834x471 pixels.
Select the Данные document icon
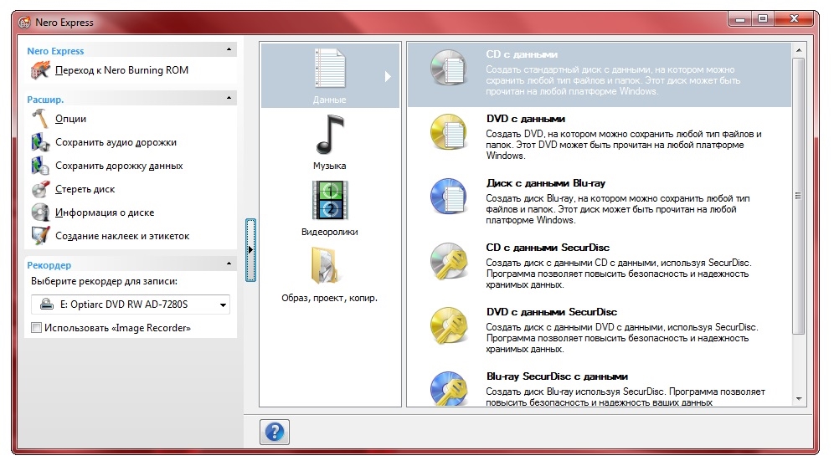[330, 68]
